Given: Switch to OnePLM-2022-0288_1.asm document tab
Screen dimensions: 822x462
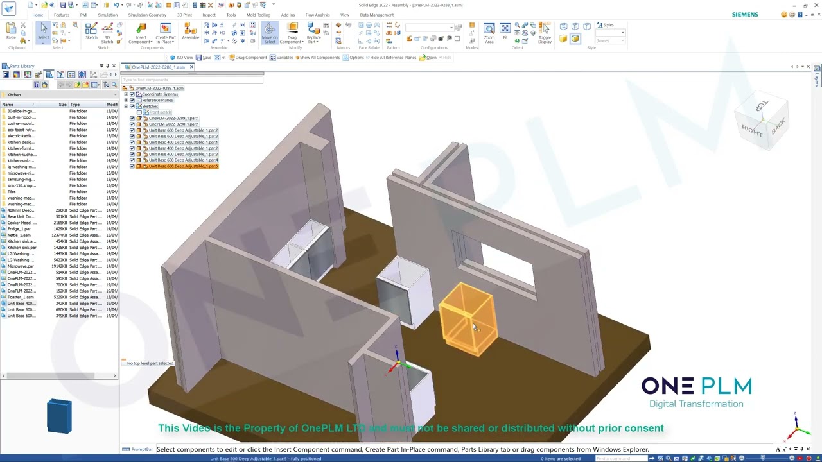Looking at the screenshot, I should [159, 67].
